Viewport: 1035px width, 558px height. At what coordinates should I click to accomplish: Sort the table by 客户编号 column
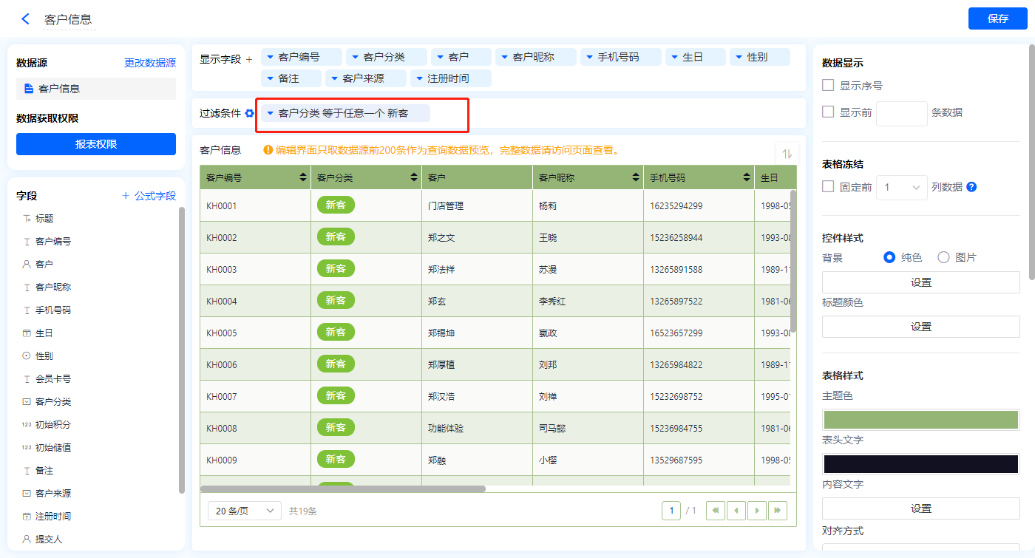303,178
